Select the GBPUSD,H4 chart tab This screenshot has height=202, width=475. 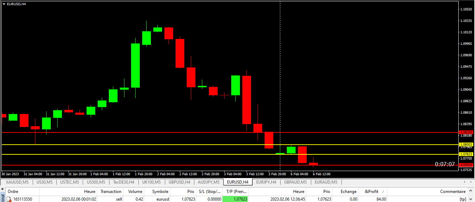pyautogui.click(x=179, y=182)
